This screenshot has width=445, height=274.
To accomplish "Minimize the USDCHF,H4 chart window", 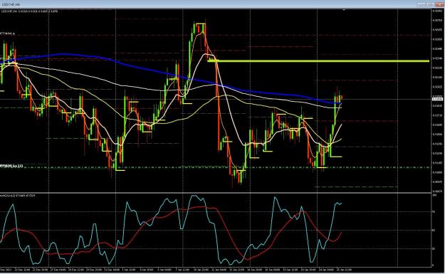I will coord(422,4).
